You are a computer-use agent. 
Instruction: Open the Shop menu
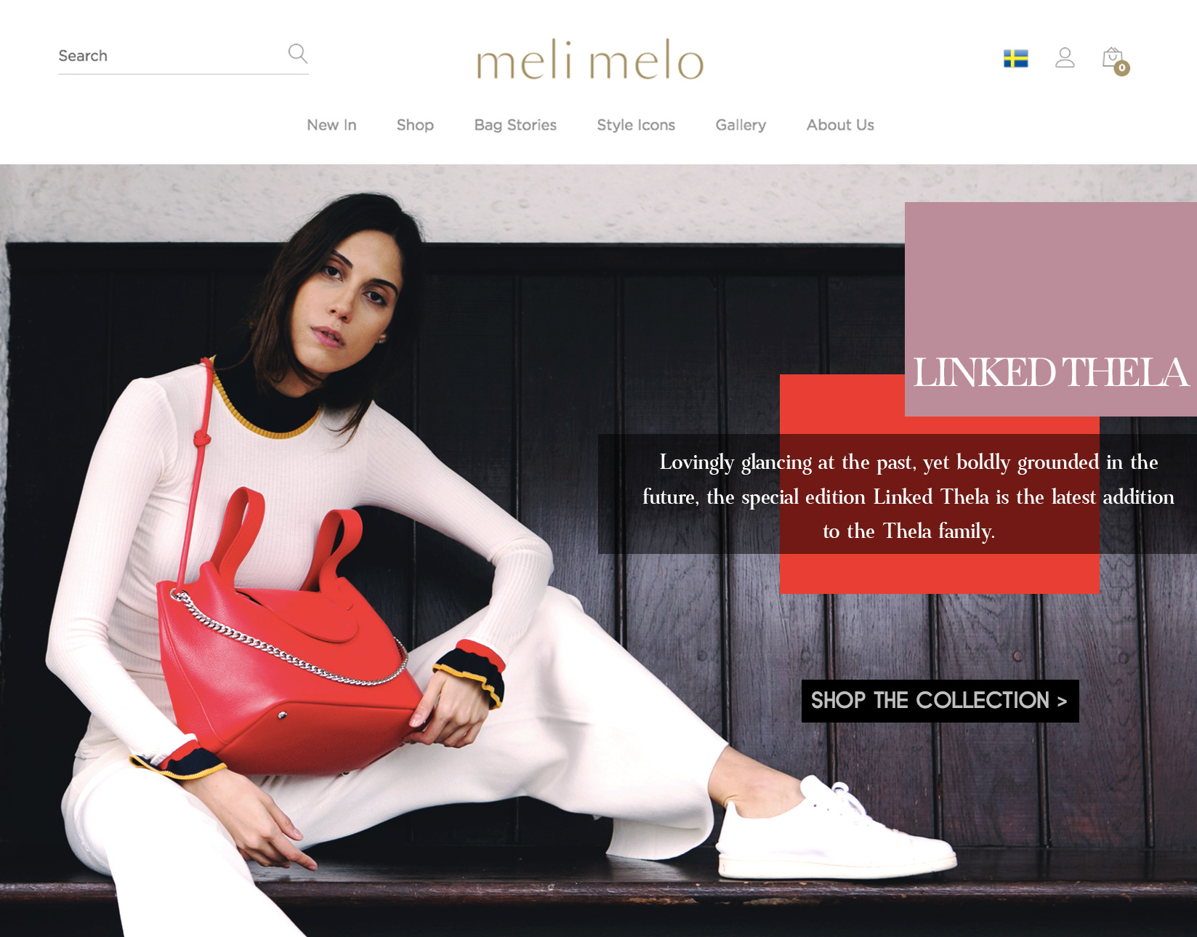(x=415, y=125)
